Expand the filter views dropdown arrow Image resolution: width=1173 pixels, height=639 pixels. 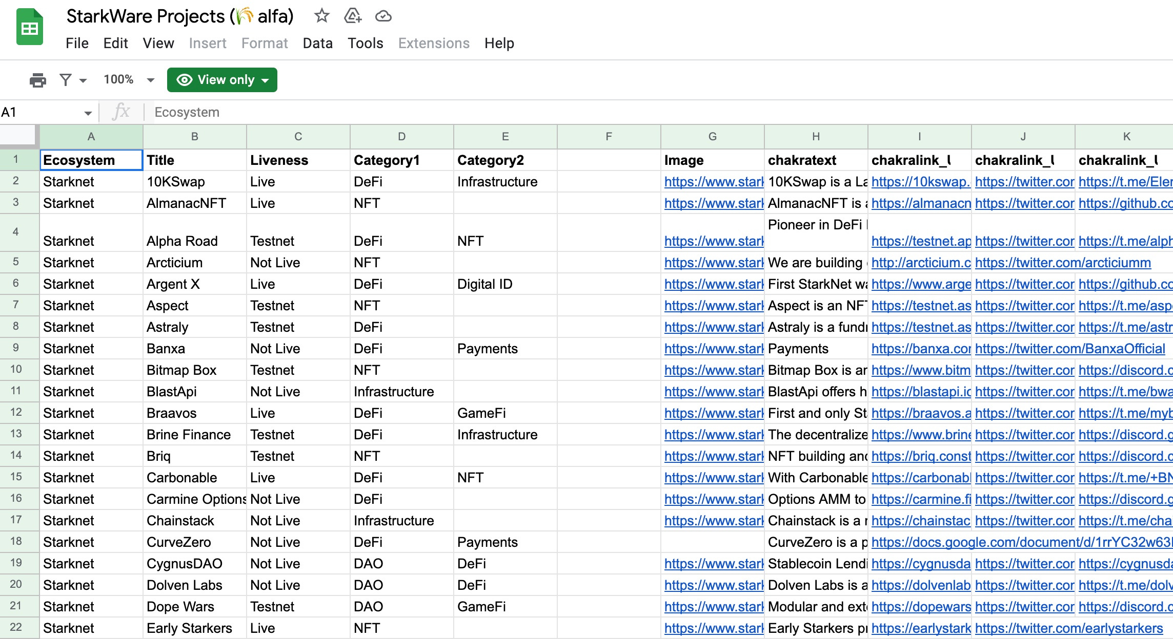click(83, 80)
